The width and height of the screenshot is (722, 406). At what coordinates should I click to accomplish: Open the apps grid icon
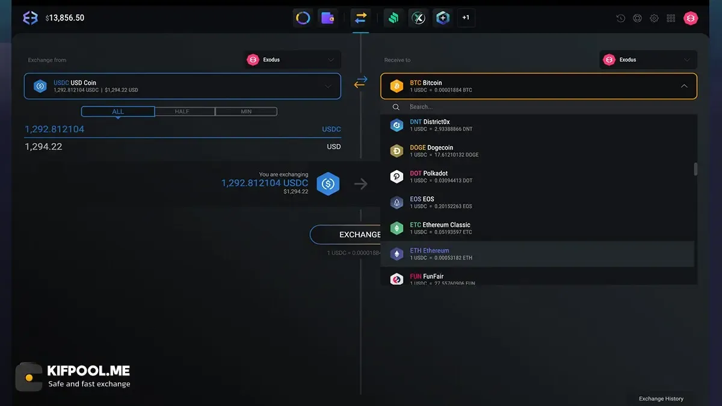[671, 18]
